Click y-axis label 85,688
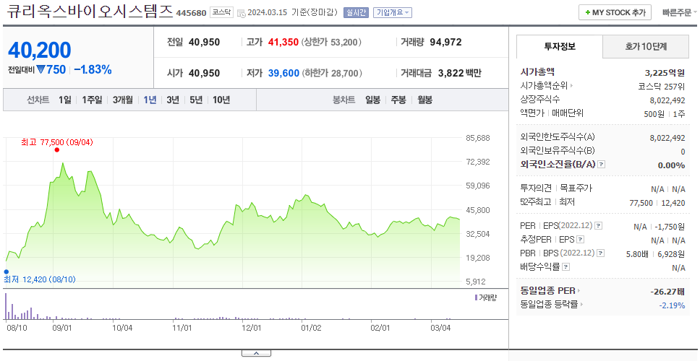The image size is (700, 361). point(477,138)
